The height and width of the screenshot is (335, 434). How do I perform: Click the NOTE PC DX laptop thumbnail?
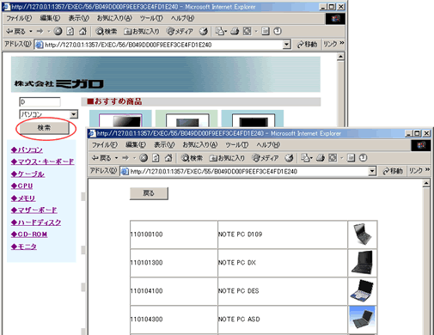(363, 263)
